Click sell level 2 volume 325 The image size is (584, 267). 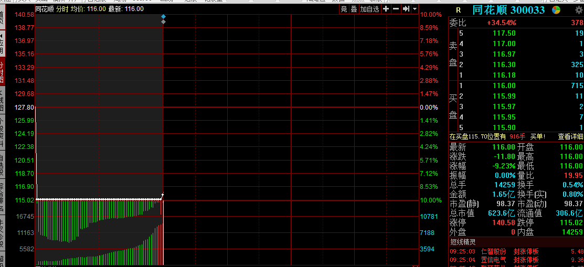577,65
